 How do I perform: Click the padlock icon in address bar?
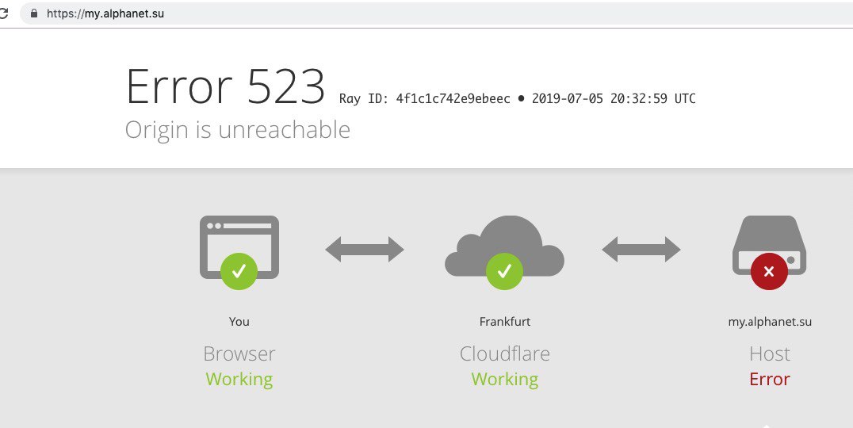point(33,13)
